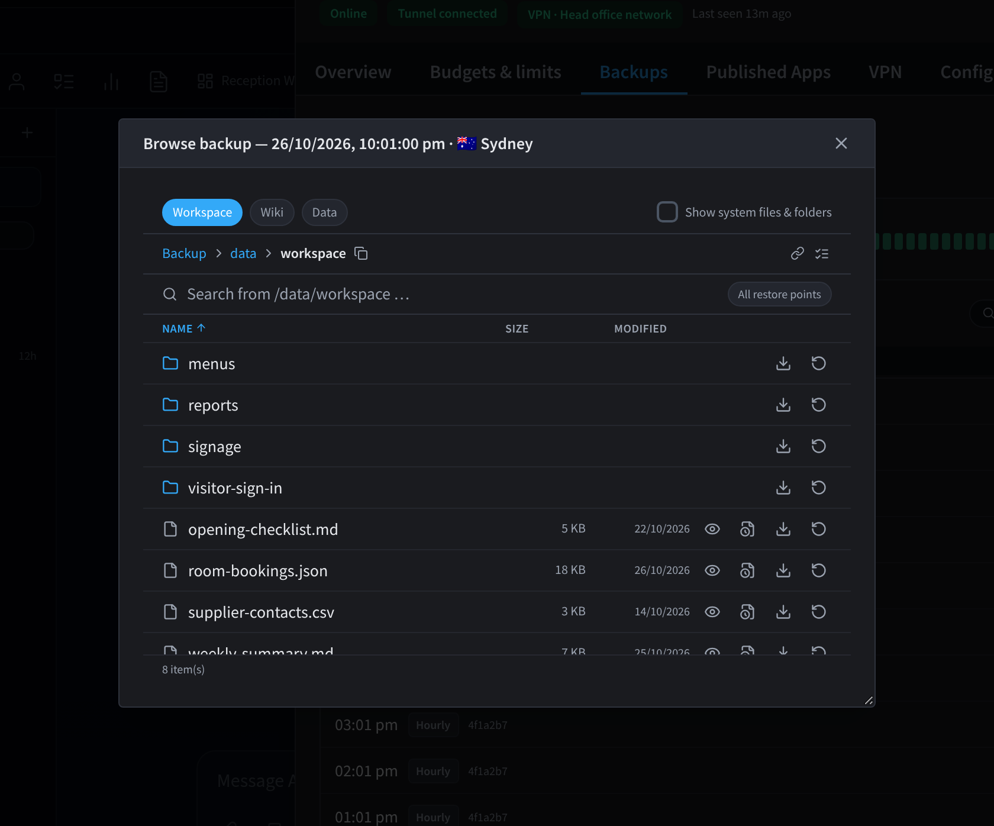Open the visitor-sign-in folder
The height and width of the screenshot is (826, 994).
click(x=235, y=488)
